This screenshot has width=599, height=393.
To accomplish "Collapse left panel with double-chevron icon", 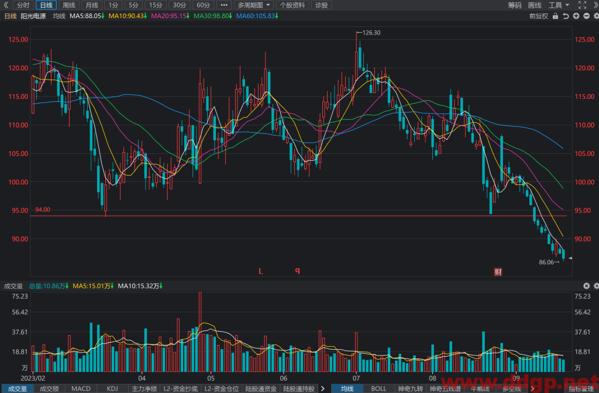I will click(5, 5).
